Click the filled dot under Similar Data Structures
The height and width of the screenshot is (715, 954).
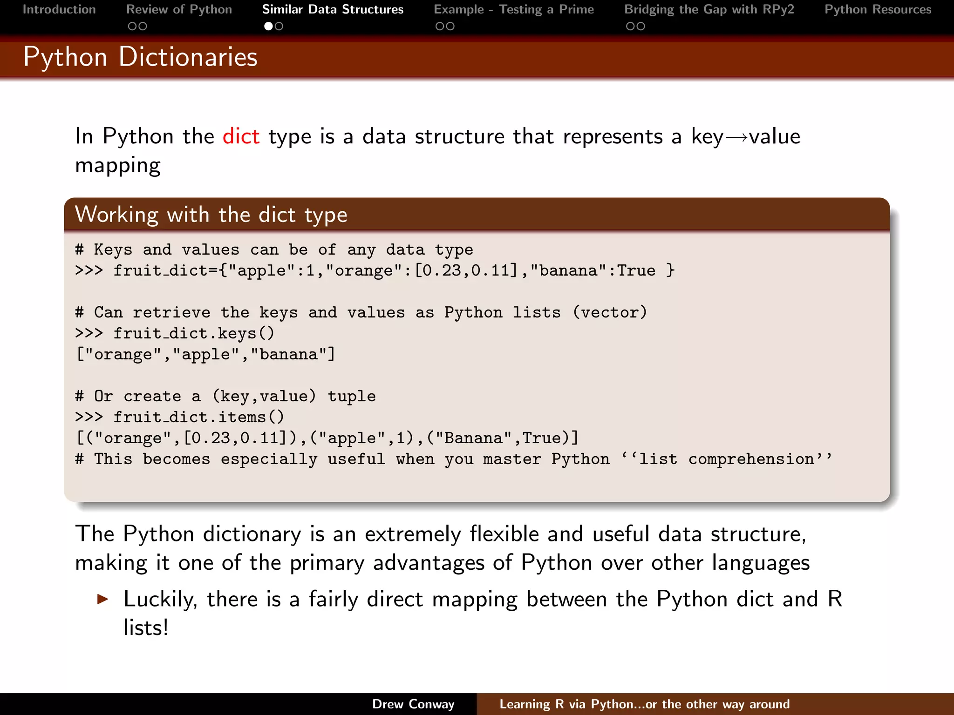268,27
